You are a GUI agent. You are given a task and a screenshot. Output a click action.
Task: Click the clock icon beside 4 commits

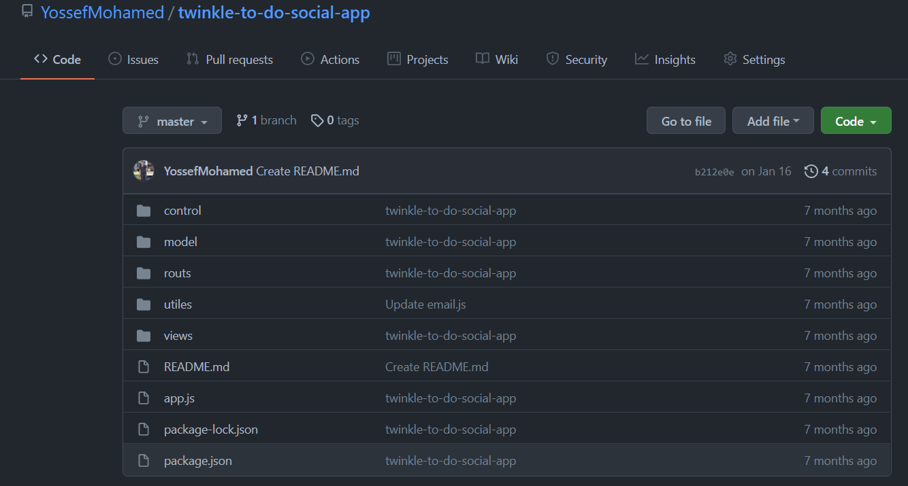tap(811, 171)
